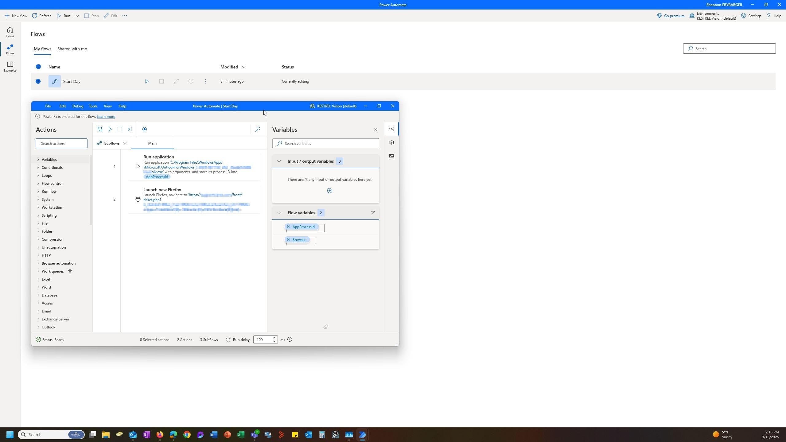The height and width of the screenshot is (442, 786).
Task: Search within flow using magnifier icon
Action: pos(258,129)
